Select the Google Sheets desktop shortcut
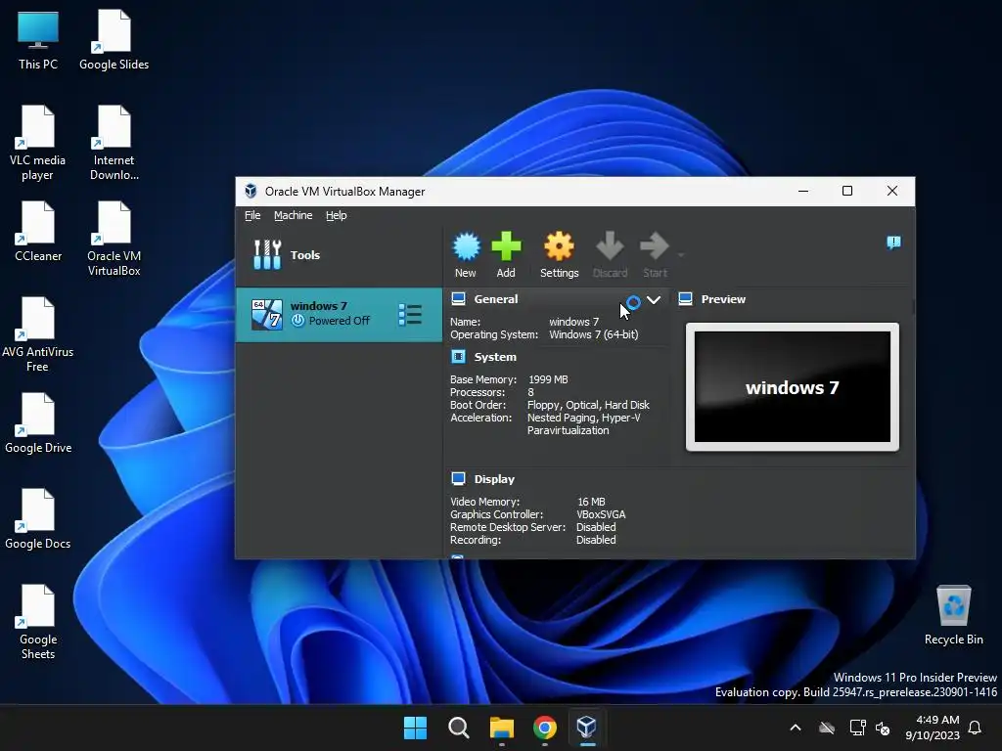 coord(38,622)
